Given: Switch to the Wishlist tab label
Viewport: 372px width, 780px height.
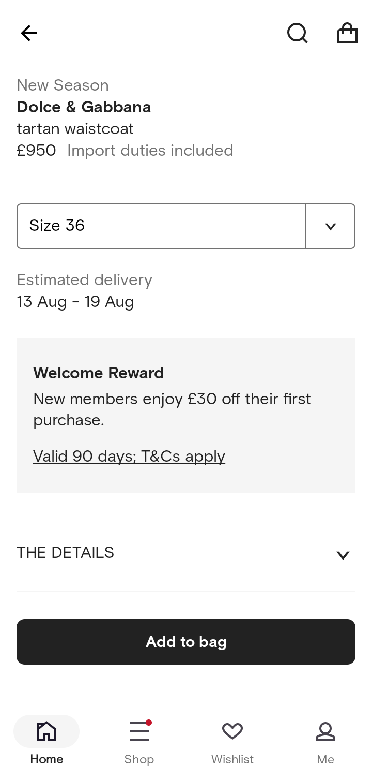Looking at the screenshot, I should coord(233,759).
